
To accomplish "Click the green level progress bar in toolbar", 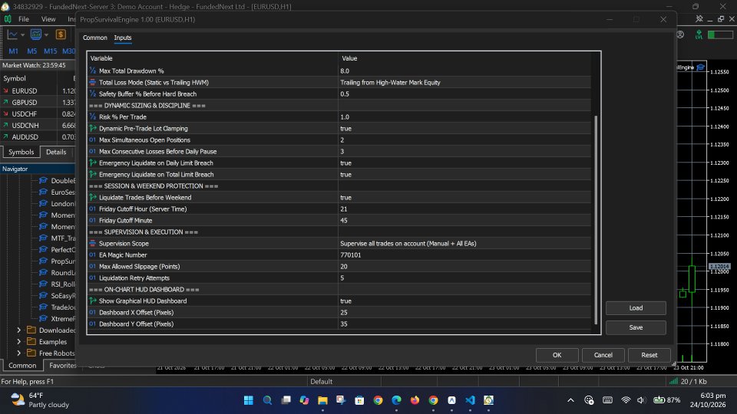I will click(720, 34).
